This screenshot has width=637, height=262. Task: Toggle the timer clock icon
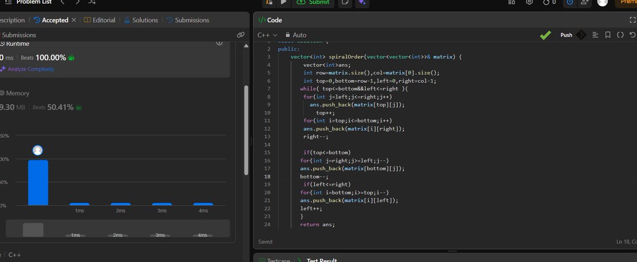coord(570,2)
